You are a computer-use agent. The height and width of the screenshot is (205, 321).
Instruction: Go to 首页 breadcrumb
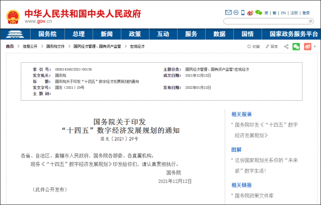pyautogui.click(x=10, y=47)
